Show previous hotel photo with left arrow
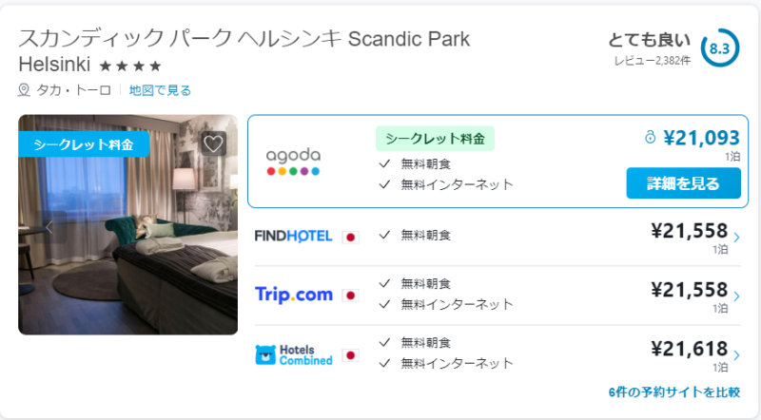The image size is (761, 420). 49,227
